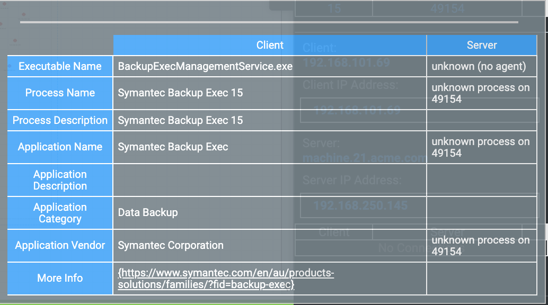The width and height of the screenshot is (548, 305).
Task: Click Symantec Backup Exec 15 in Process Description row
Action: tap(180, 120)
